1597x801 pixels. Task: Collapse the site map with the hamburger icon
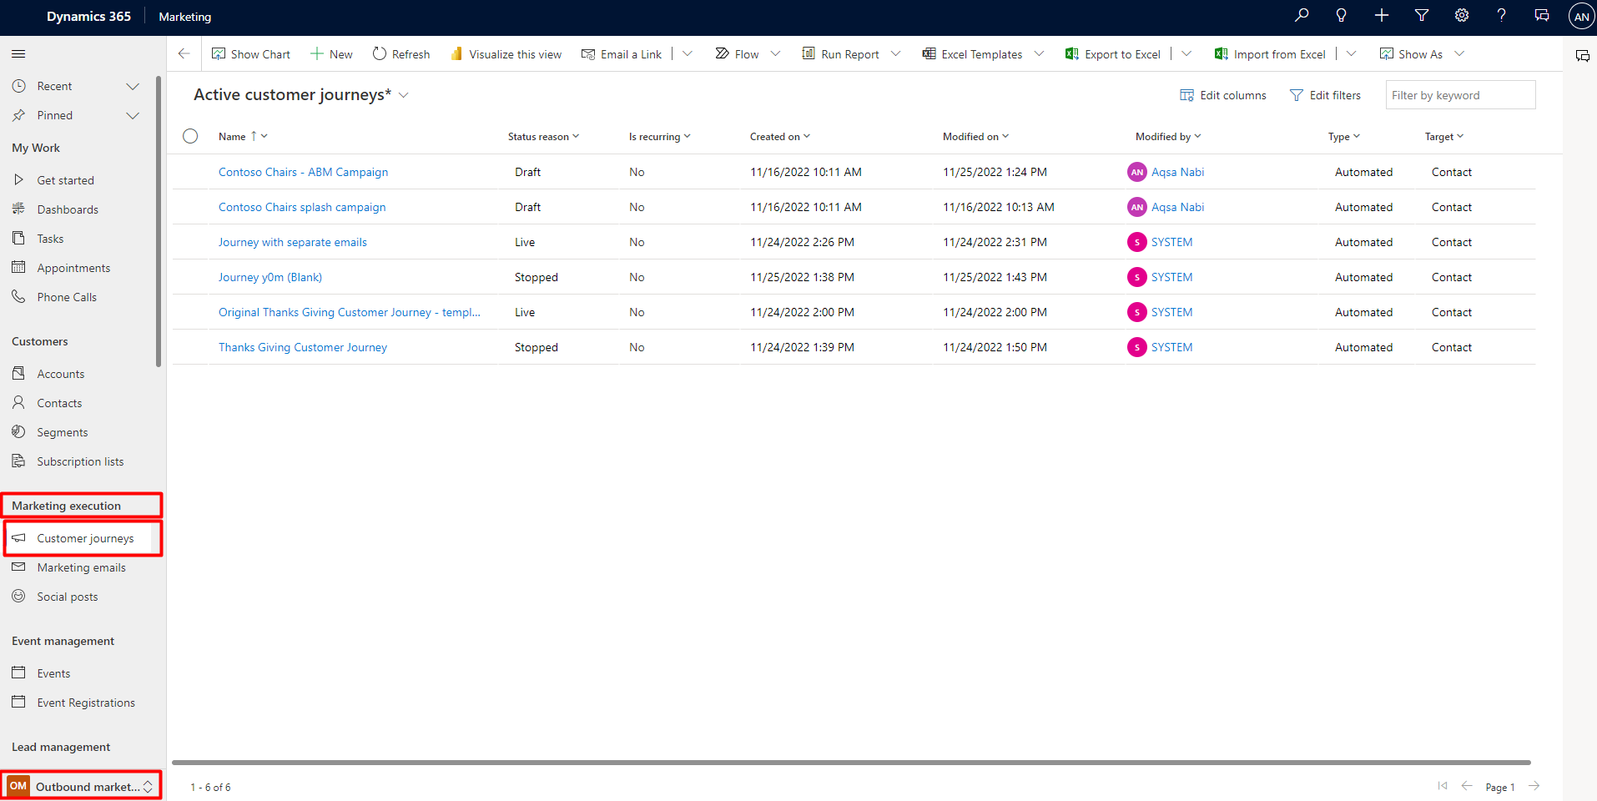(18, 53)
